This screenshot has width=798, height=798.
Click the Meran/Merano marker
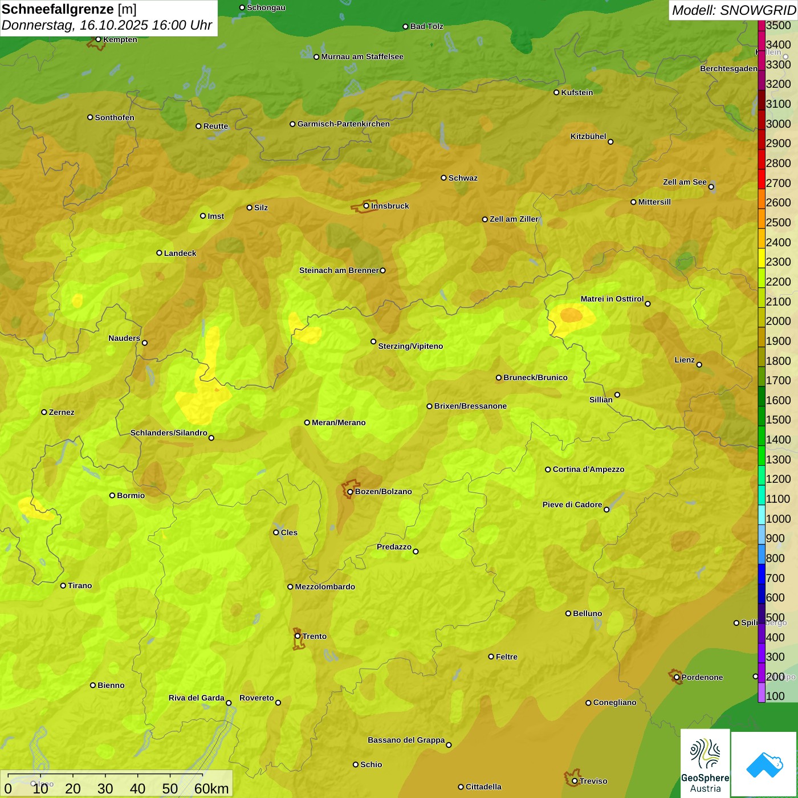tap(307, 422)
